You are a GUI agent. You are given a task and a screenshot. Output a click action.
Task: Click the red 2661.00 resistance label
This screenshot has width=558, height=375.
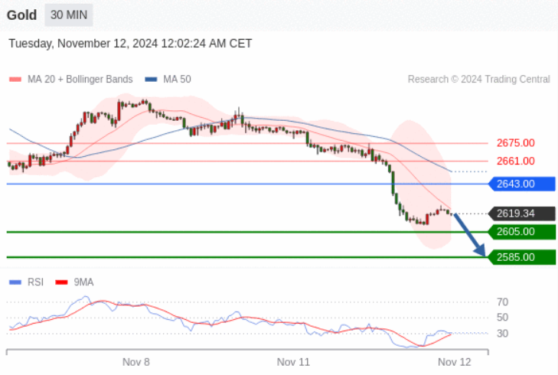[516, 161]
